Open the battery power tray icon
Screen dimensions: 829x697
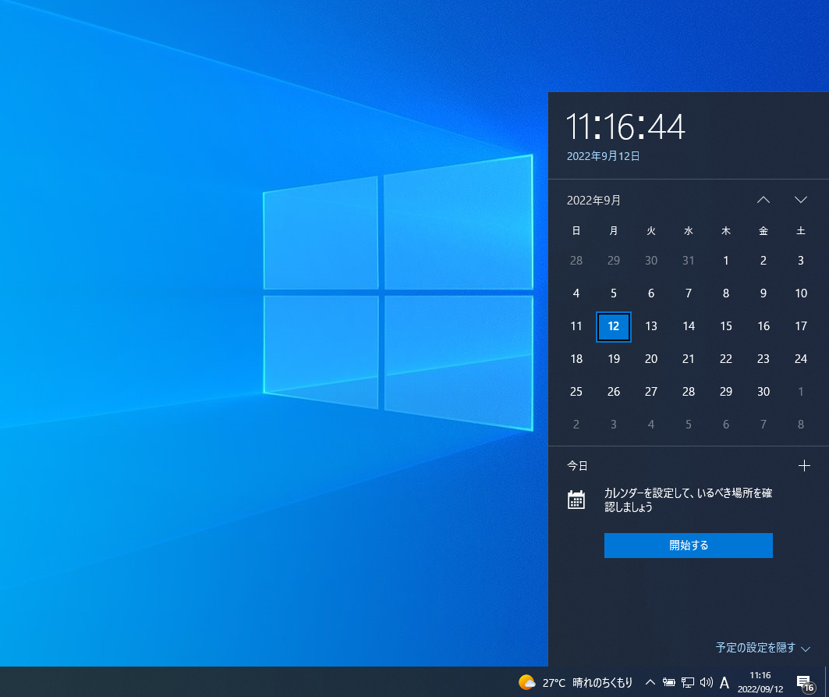pyautogui.click(x=669, y=683)
